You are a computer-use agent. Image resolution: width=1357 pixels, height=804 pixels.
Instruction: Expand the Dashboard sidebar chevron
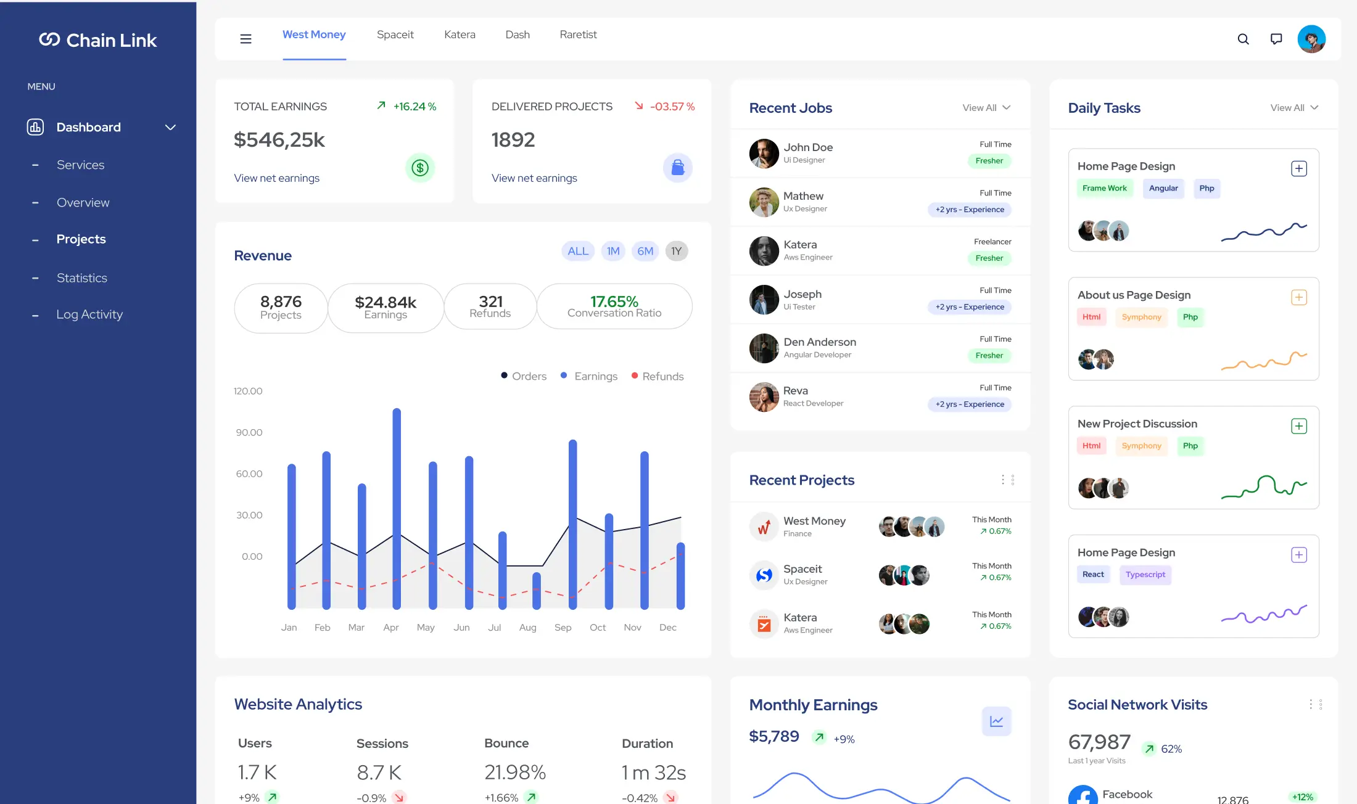pos(170,127)
